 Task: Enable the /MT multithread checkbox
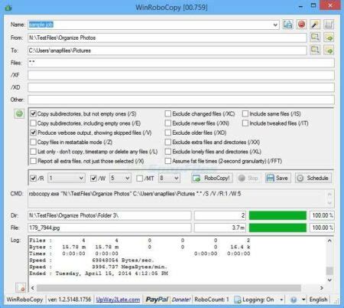point(140,178)
